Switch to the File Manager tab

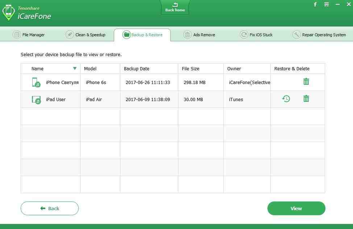coord(29,35)
